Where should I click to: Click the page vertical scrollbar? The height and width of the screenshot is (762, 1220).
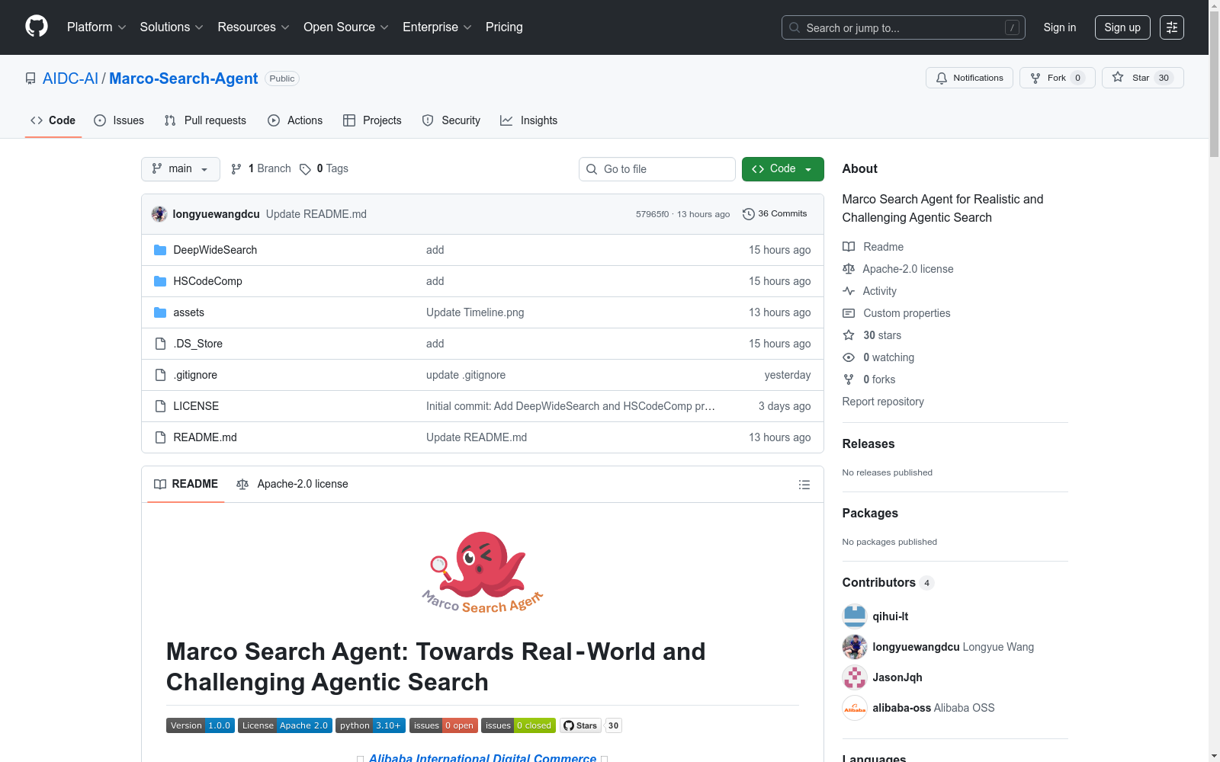click(1214, 381)
